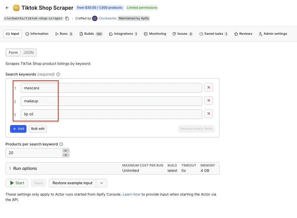Open the Issues tab
297x218 pixels.
click(x=182, y=34)
